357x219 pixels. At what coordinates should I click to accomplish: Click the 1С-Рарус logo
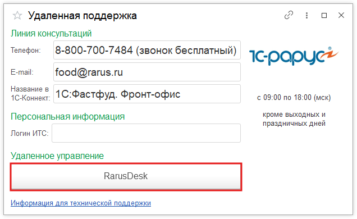294,56
